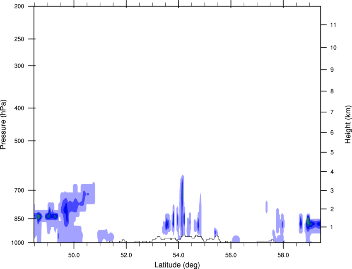Select the 250 pressure tick label
Image resolution: width=352 pixels, height=269 pixels.
[x=19, y=39]
